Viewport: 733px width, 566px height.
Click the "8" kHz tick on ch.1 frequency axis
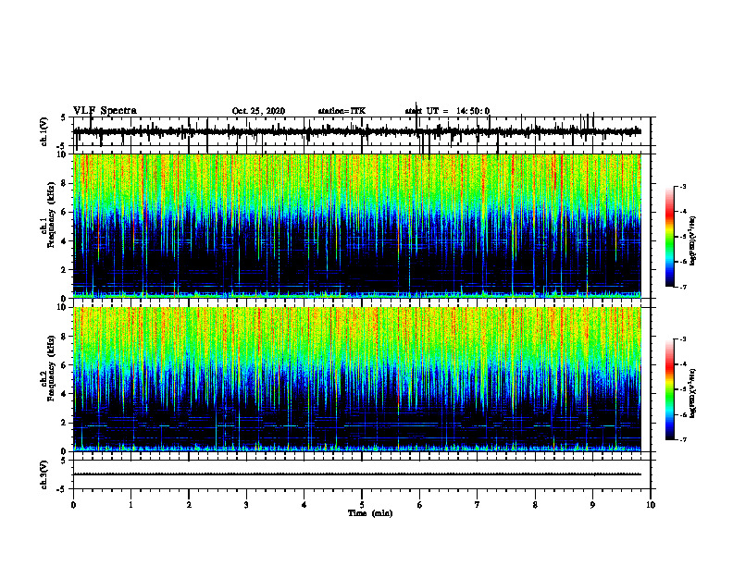65,183
